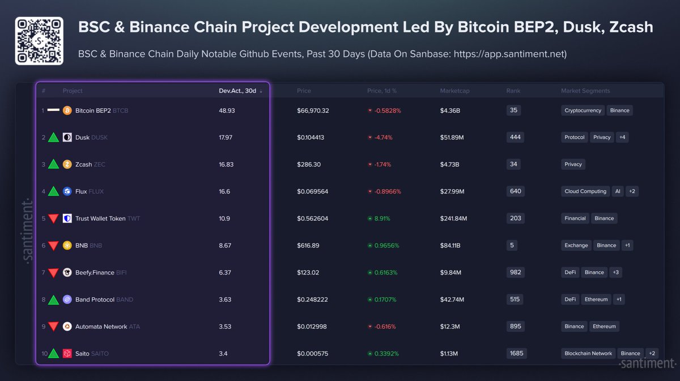Screen dimensions: 680x381
Task: Click the Saito red cube icon
Action: 67,353
